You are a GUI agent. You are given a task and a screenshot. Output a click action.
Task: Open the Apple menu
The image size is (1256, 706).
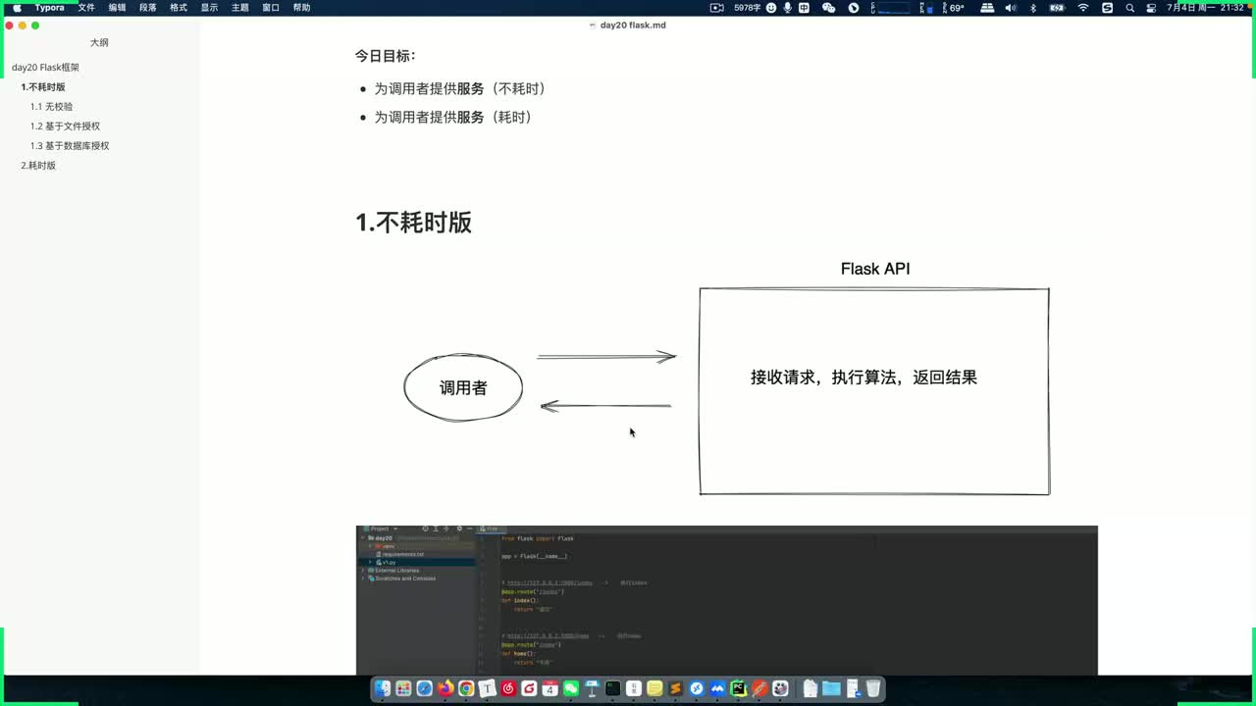tap(17, 8)
